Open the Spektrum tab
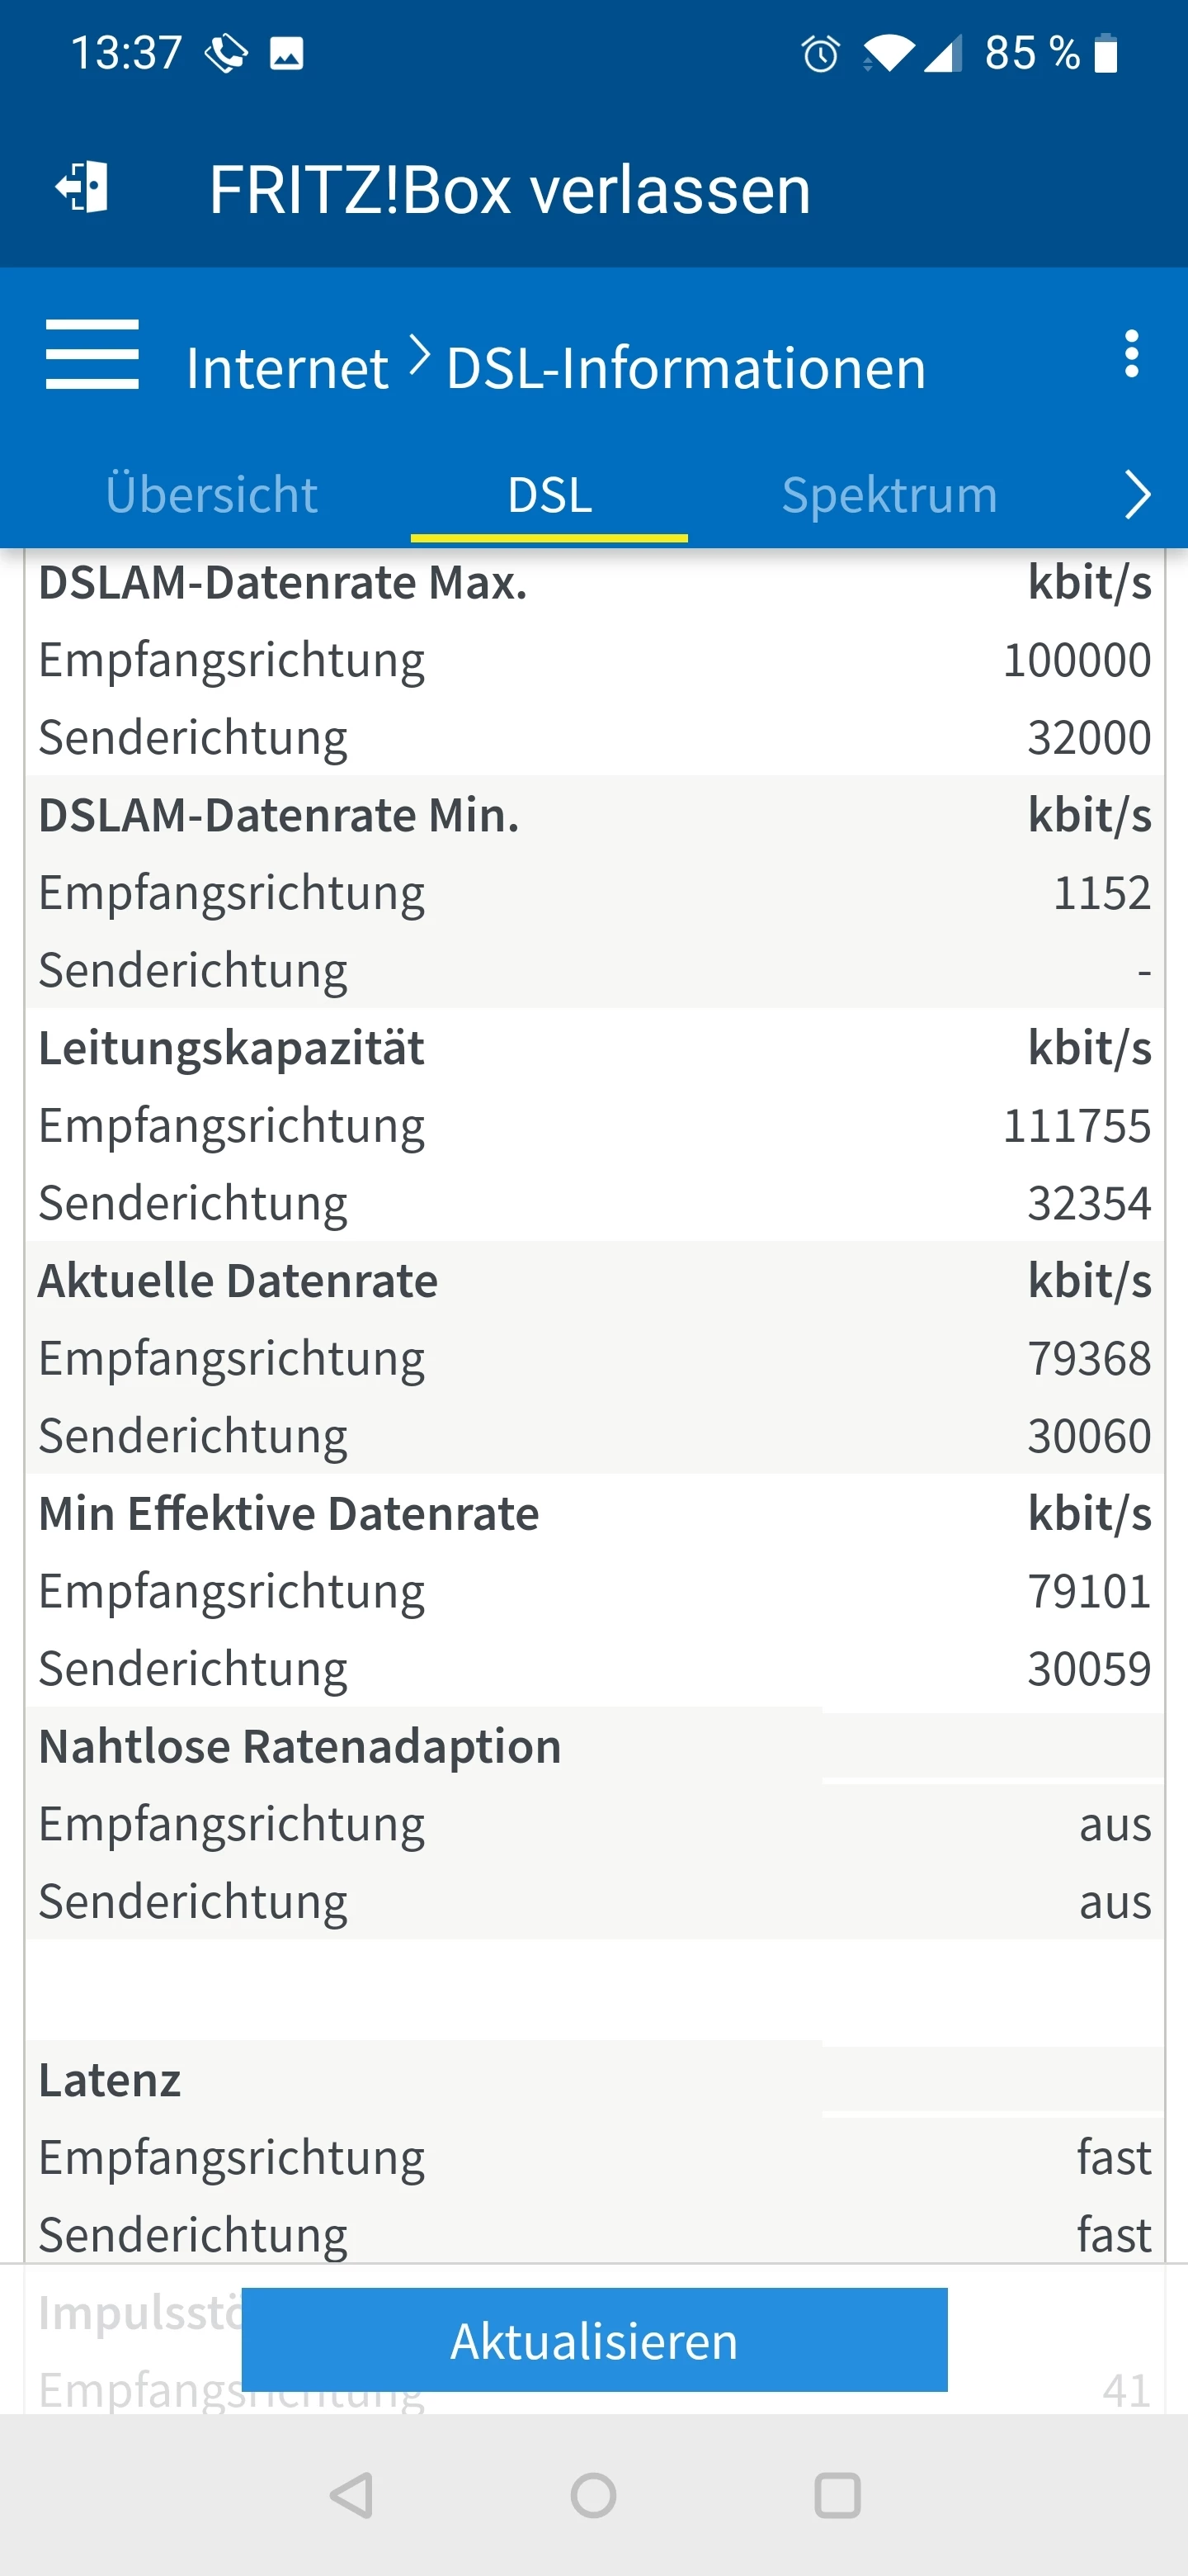 (889, 495)
